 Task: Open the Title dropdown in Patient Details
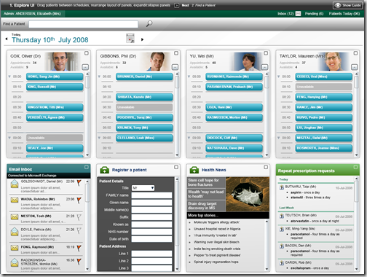143,188
